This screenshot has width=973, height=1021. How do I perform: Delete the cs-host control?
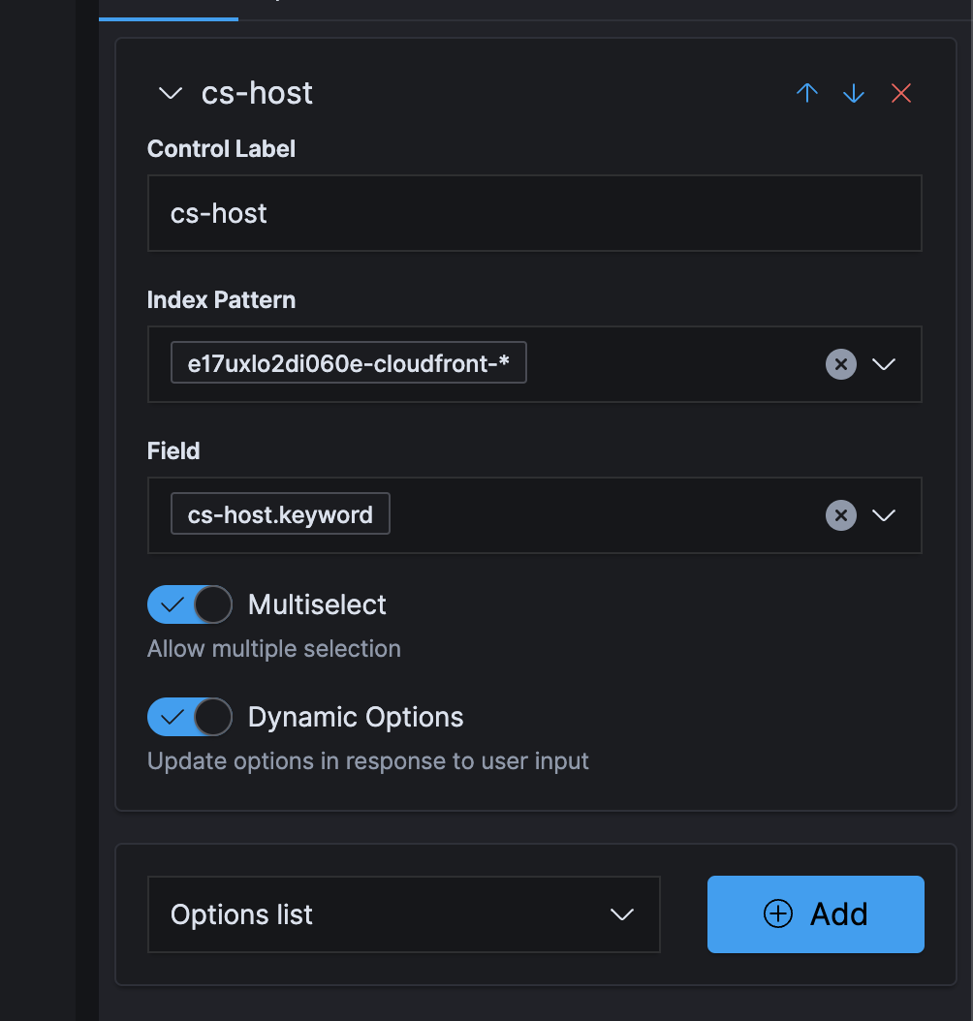[x=900, y=93]
